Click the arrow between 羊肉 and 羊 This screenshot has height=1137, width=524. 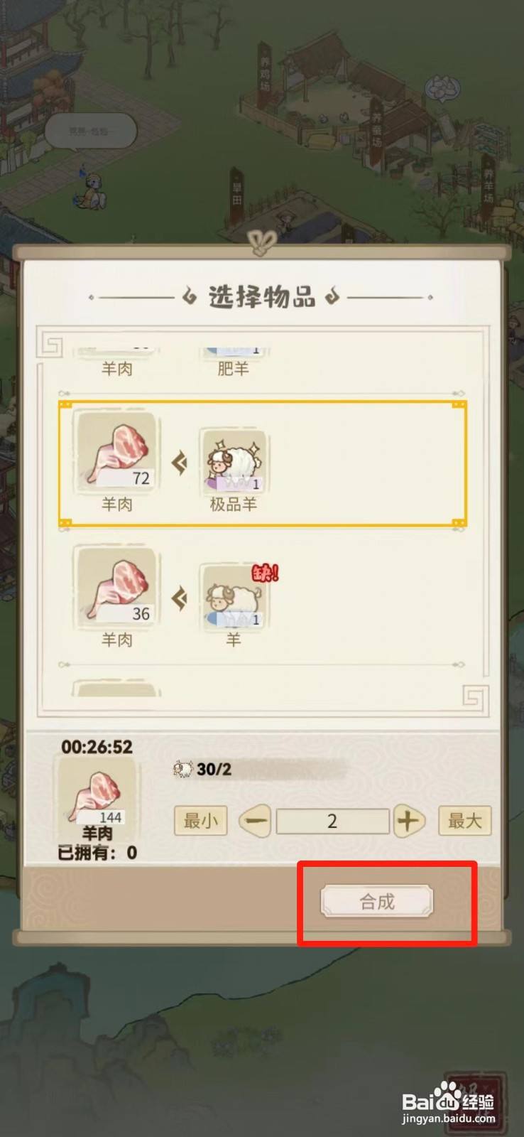tap(179, 598)
